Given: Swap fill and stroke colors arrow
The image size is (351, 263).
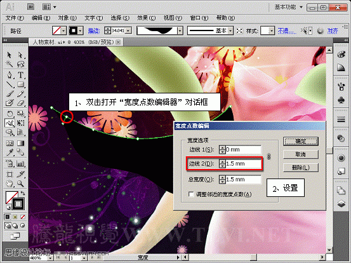Looking at the screenshot, I should pos(23,193).
